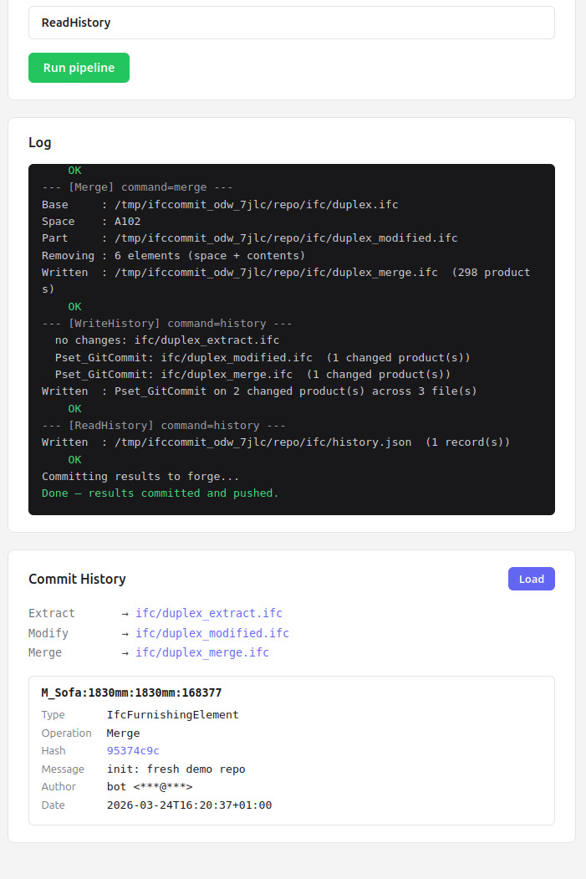Click the Commit History heading
The image size is (586, 879).
point(77,579)
